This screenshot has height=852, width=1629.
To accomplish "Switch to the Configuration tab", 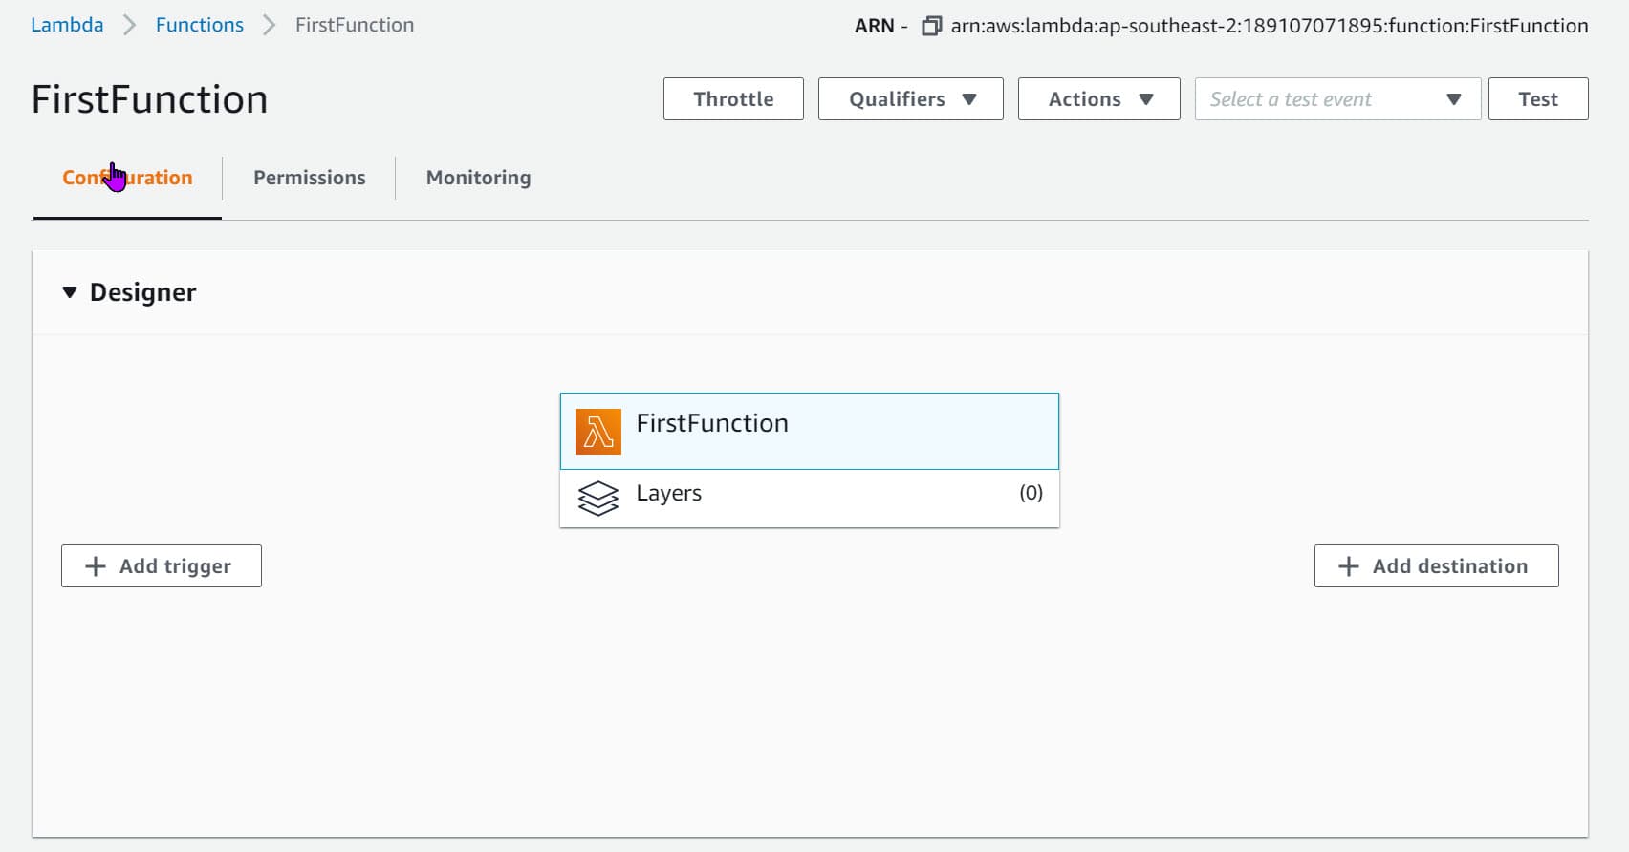I will tap(127, 178).
